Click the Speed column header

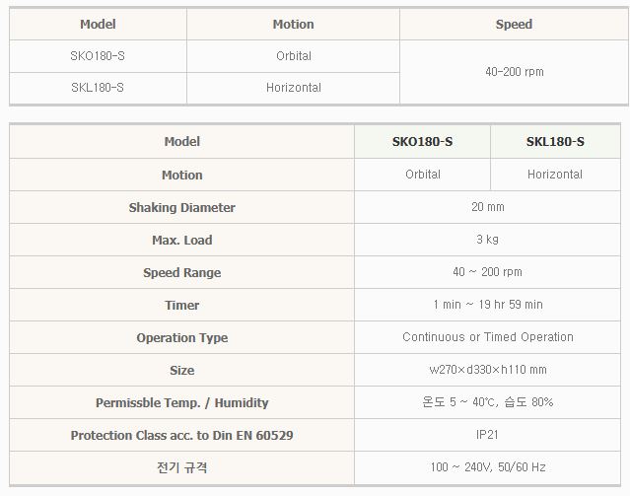tap(514, 24)
